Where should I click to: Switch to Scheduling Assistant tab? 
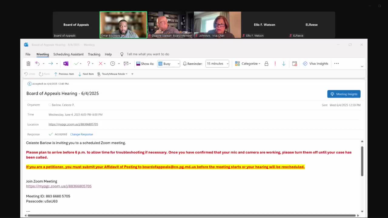tap(69, 54)
